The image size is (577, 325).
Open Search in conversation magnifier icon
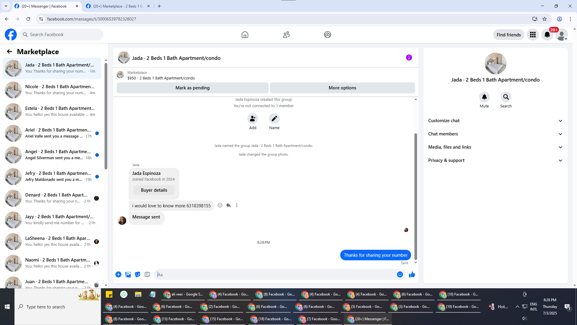click(x=506, y=97)
